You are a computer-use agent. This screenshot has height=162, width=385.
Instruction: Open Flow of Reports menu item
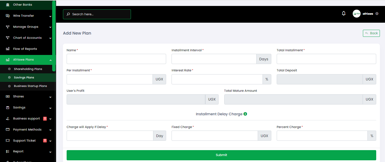(x=26, y=49)
